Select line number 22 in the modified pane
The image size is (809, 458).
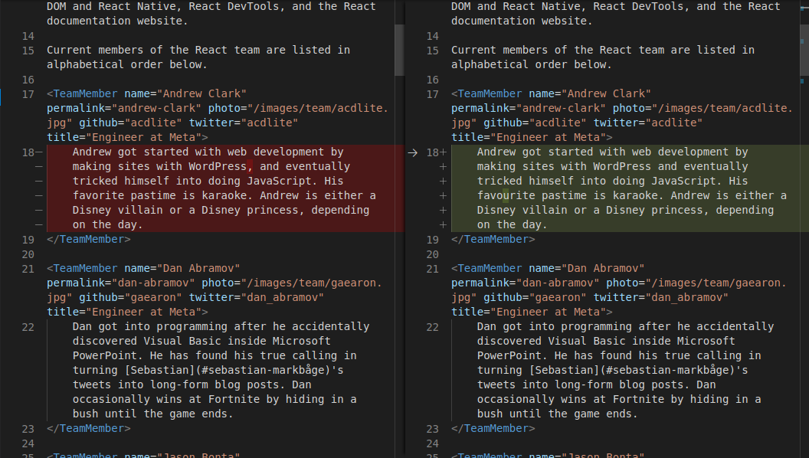[x=432, y=327]
